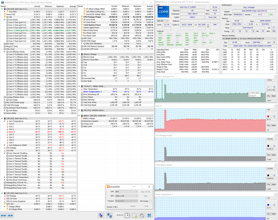Select the Total CPU Usage row
Image resolution: width=278 pixels, height=220 pixels.
[x=39, y=105]
